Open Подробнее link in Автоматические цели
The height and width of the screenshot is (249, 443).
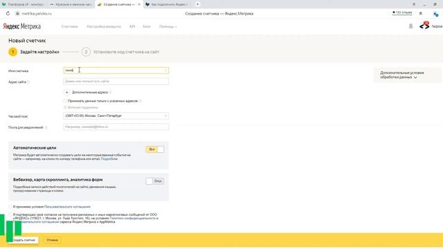pyautogui.click(x=109, y=159)
